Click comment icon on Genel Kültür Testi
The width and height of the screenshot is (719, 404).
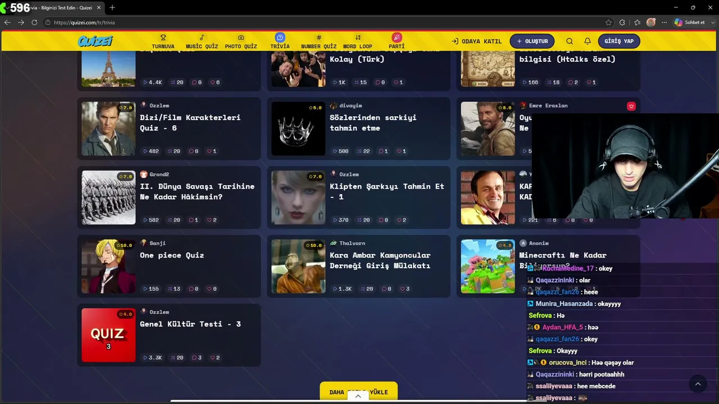tap(194, 358)
